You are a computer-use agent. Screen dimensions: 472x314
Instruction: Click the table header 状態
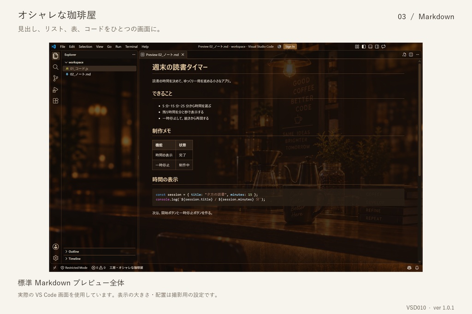click(x=184, y=145)
